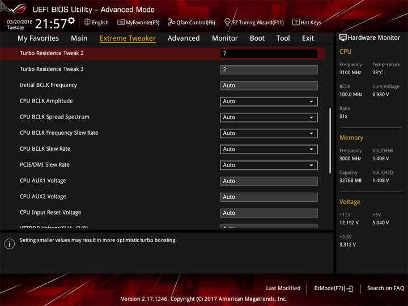This screenshot has height=306, width=408.
Task: Select Turbo Residence Tweak 2 label
Action: (52, 53)
